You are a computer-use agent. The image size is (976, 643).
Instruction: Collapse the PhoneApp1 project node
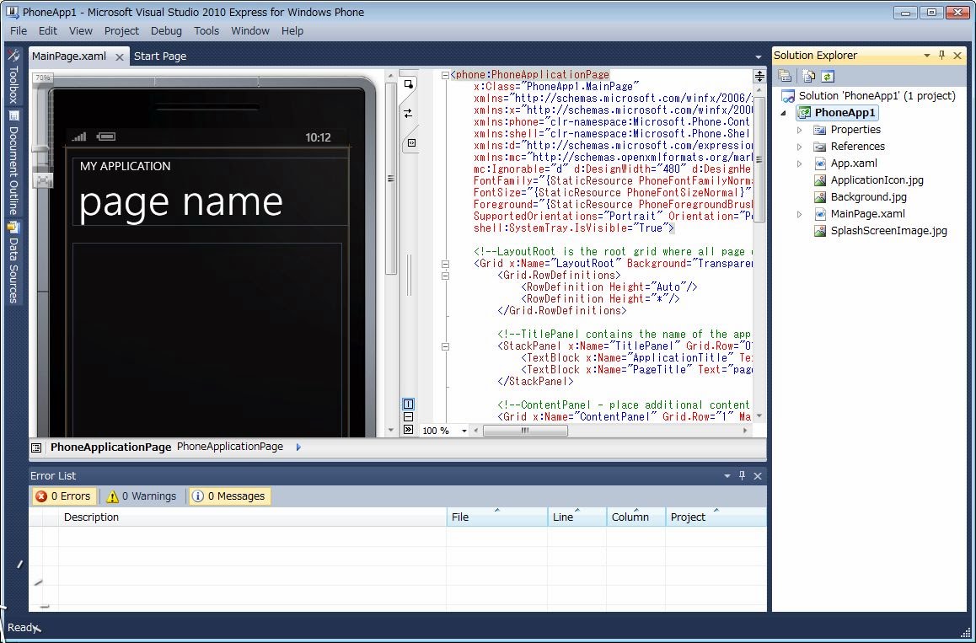(784, 113)
